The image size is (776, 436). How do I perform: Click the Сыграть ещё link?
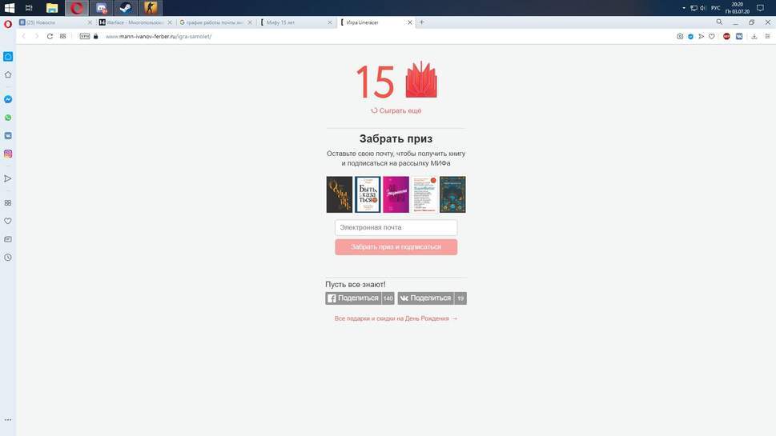[x=396, y=110]
